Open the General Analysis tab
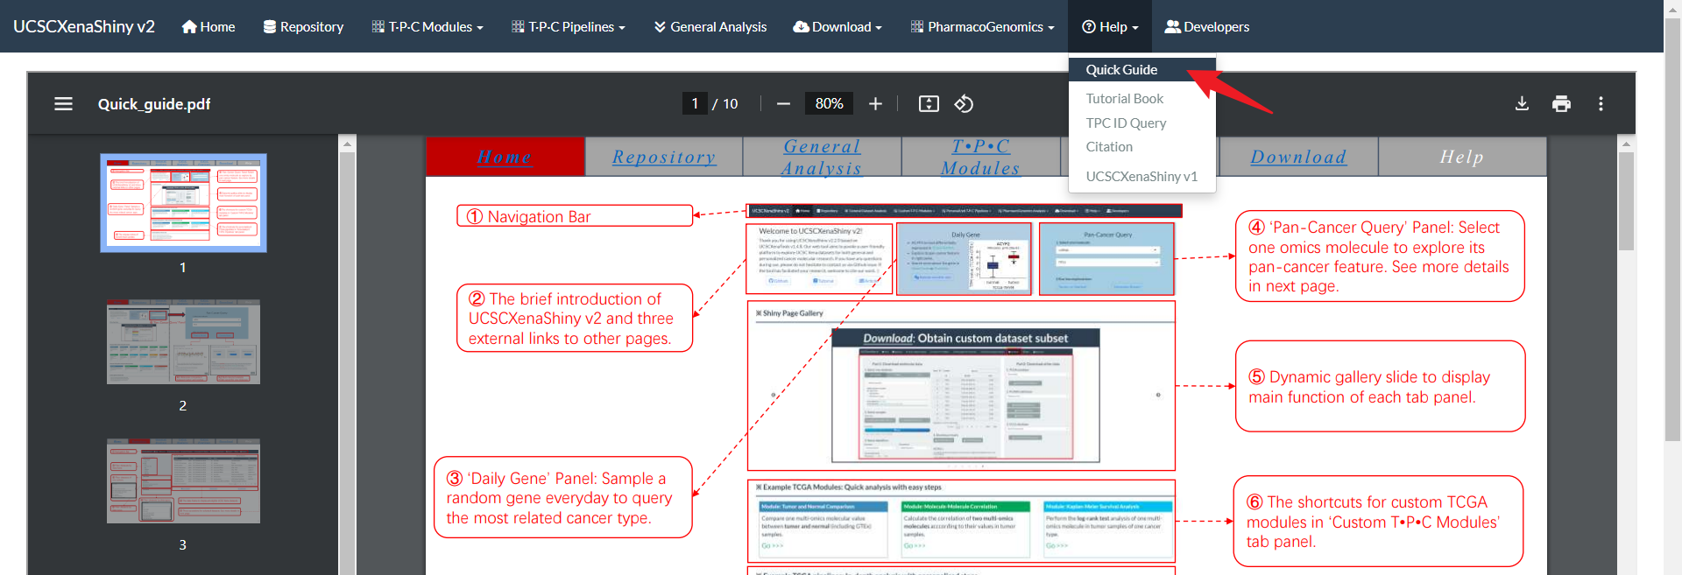1682x575 pixels. [710, 26]
